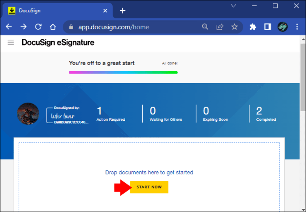Open the Action Required count

pyautogui.click(x=111, y=114)
